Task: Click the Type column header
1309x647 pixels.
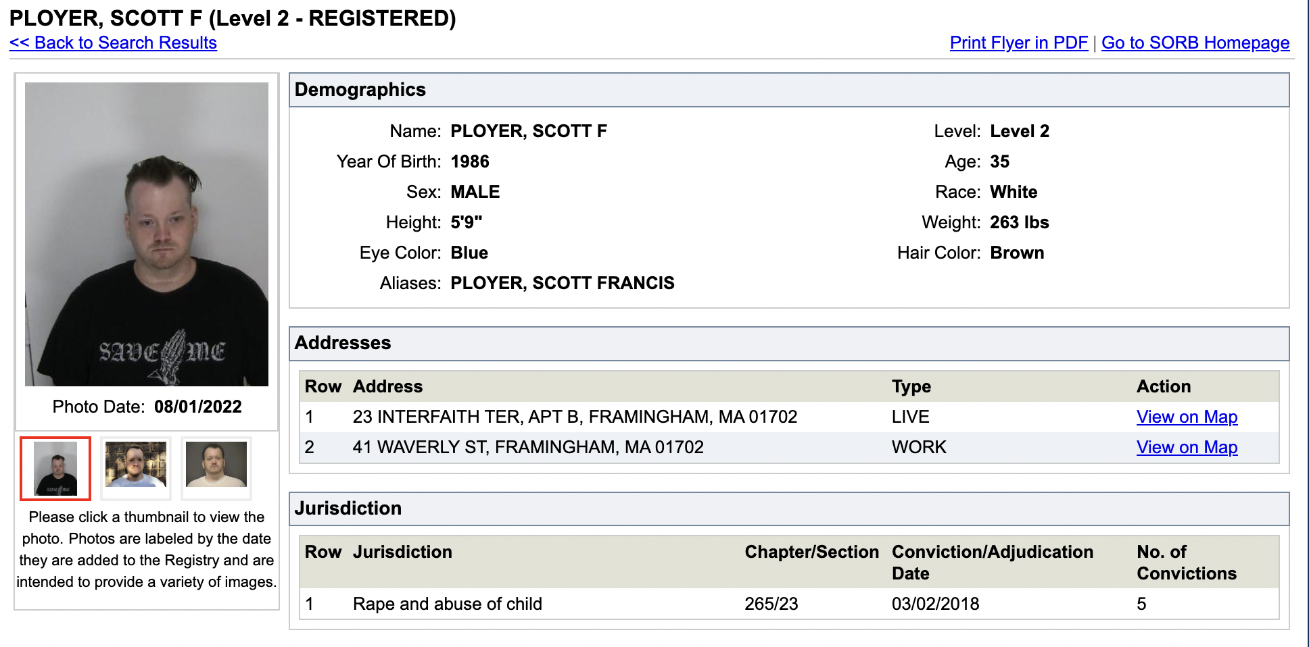Action: point(911,386)
